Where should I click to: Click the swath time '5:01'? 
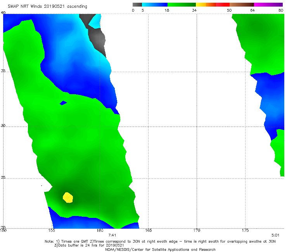[275, 235]
